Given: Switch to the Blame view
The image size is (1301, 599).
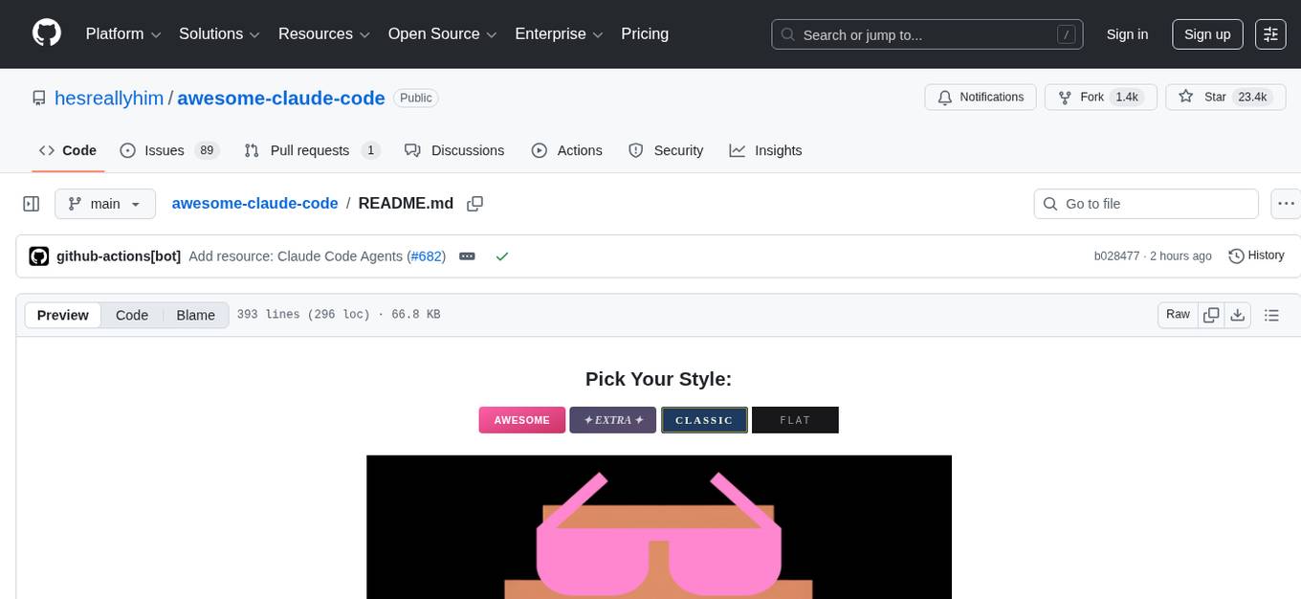Looking at the screenshot, I should [x=195, y=315].
